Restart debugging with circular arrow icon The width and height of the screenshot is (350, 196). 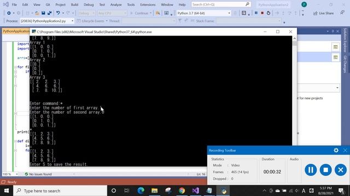point(269,13)
